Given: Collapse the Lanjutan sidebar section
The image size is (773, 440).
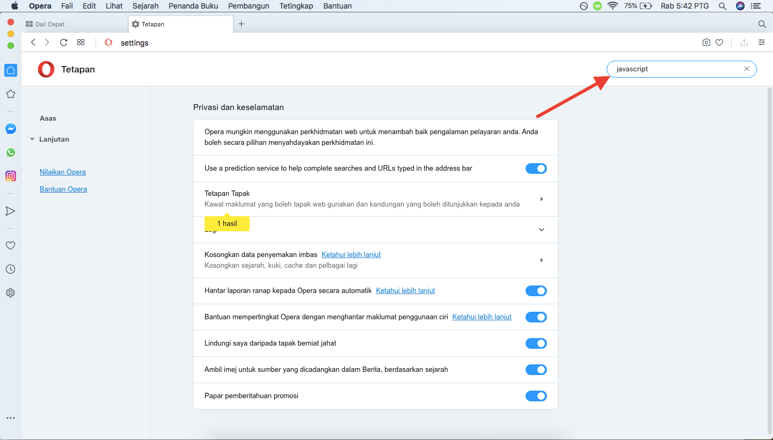Looking at the screenshot, I should tap(33, 139).
